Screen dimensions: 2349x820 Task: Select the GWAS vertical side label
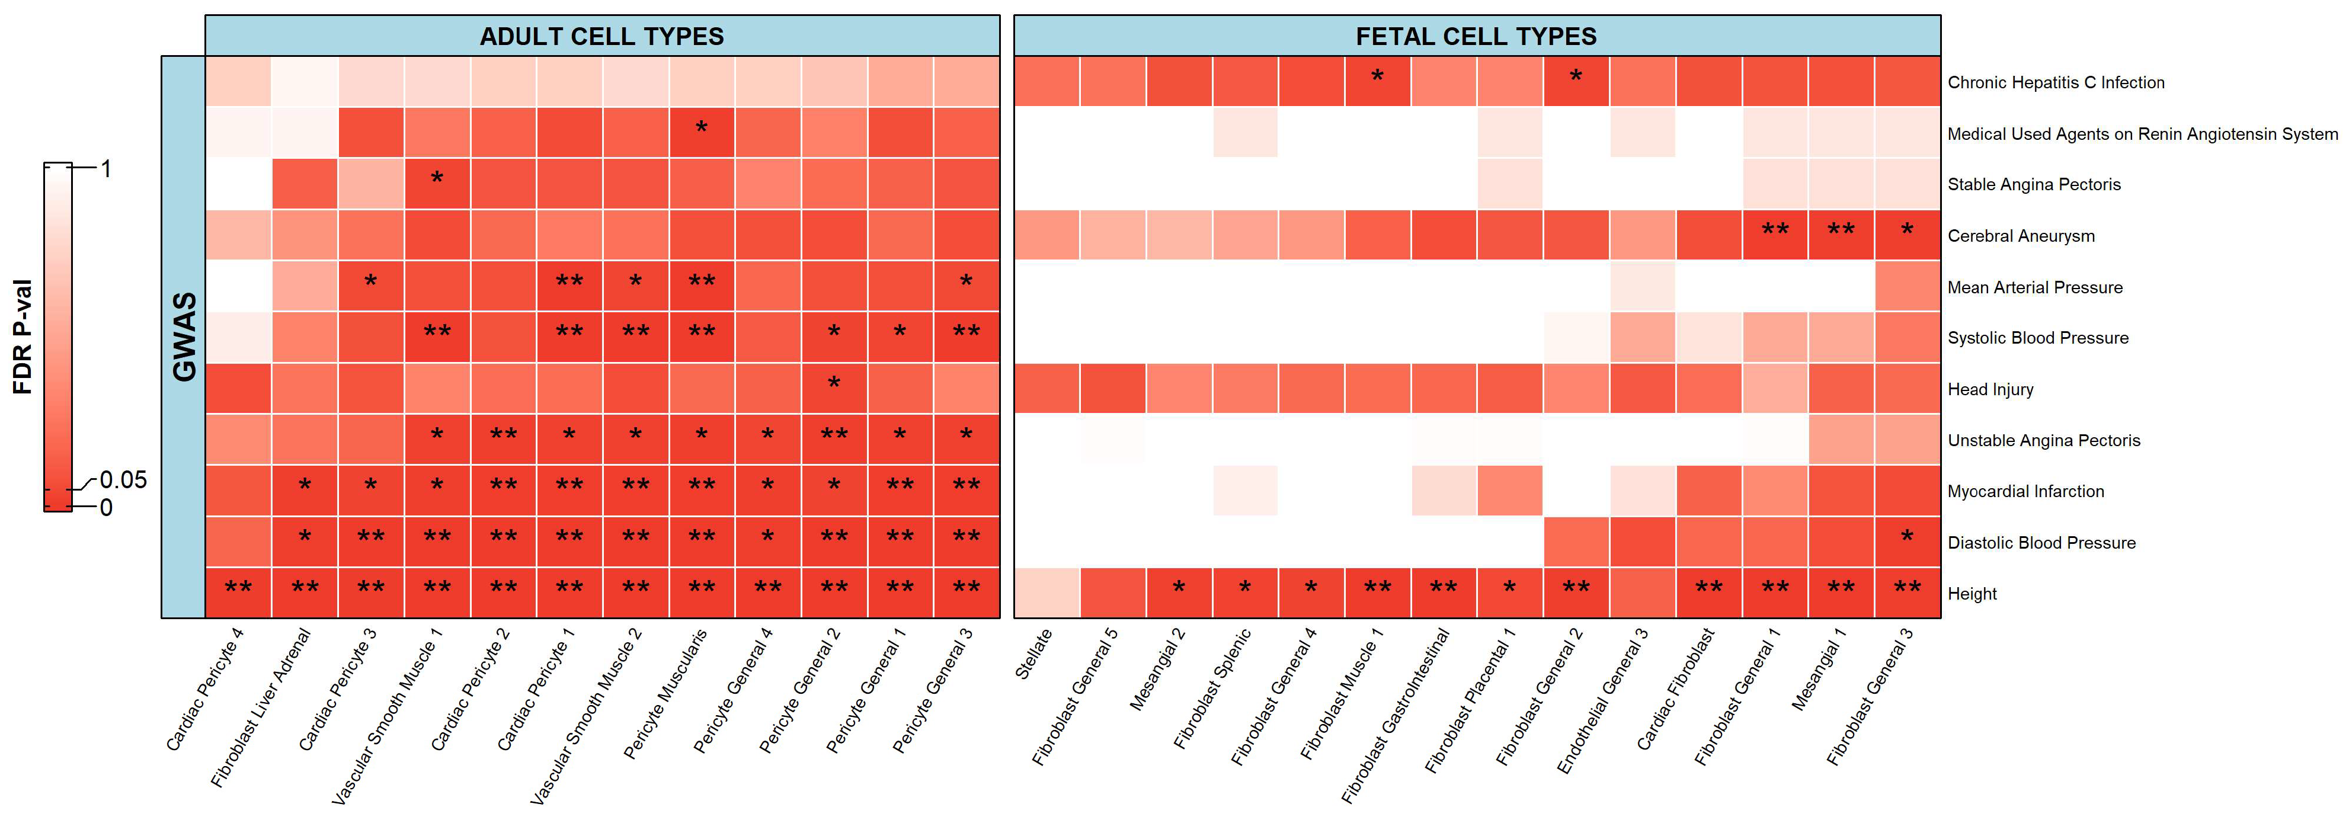(x=184, y=337)
